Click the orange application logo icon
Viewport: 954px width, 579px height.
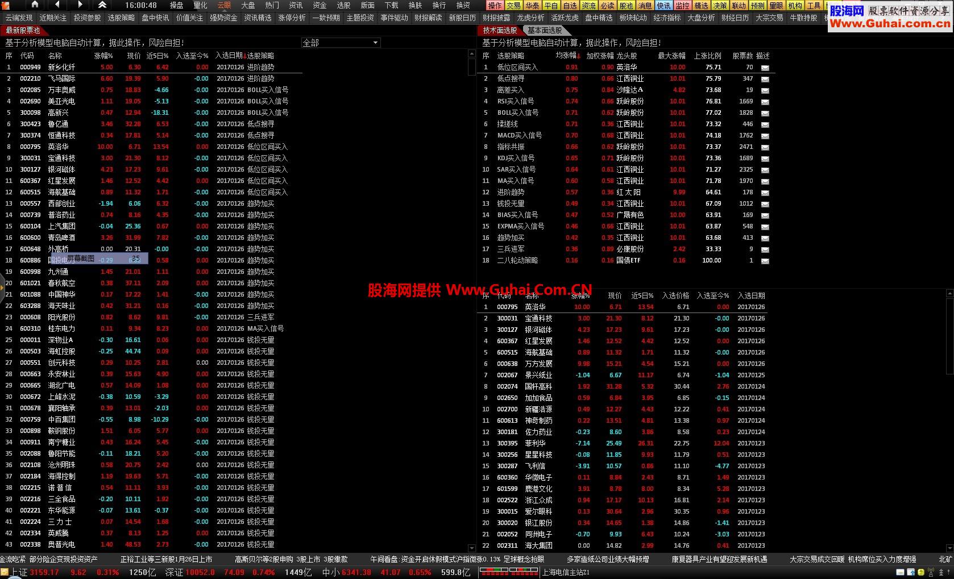point(6,5)
